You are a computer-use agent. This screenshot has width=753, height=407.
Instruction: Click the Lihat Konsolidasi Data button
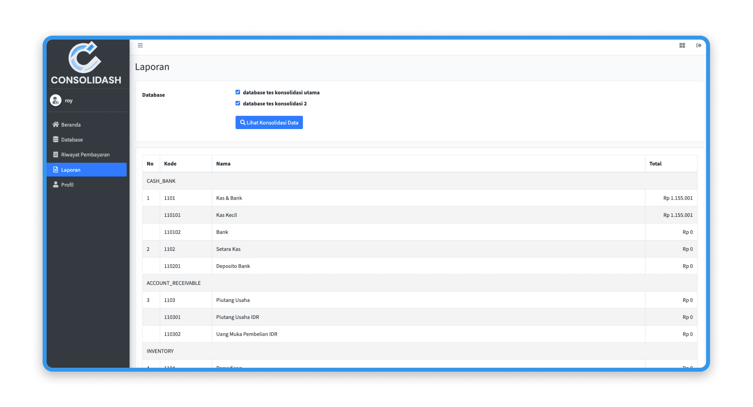(x=269, y=122)
